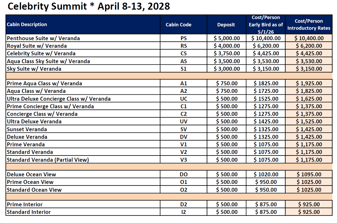Image resolution: width=337 pixels, height=223 pixels.
Task: Select cabin code RS
Action: 184,46
